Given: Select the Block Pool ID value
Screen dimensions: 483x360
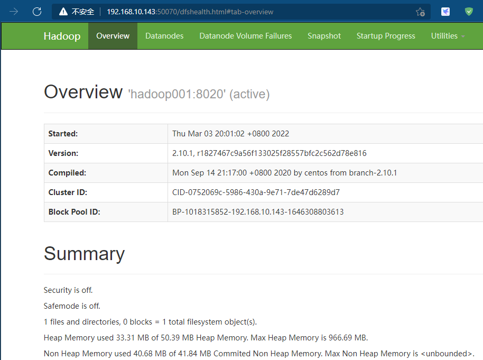Looking at the screenshot, I should 258,212.
